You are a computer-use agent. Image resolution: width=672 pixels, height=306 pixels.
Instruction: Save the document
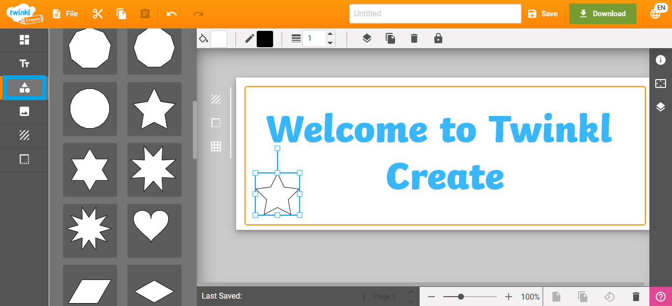coord(543,14)
